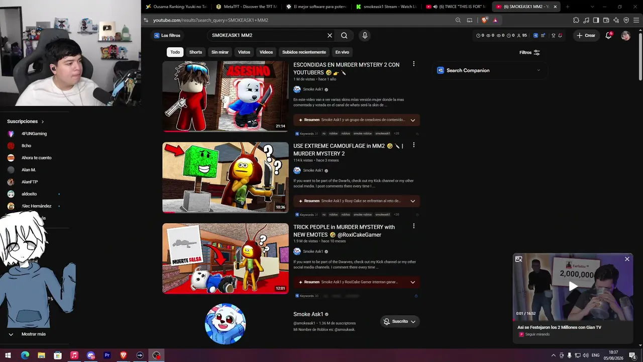Open Alan M. subscription channel
This screenshot has height=362, width=643.
pyautogui.click(x=29, y=170)
